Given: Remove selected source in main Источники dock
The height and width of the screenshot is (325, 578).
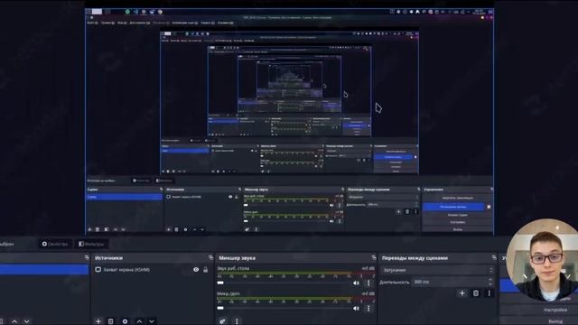Looking at the screenshot, I should (110, 321).
